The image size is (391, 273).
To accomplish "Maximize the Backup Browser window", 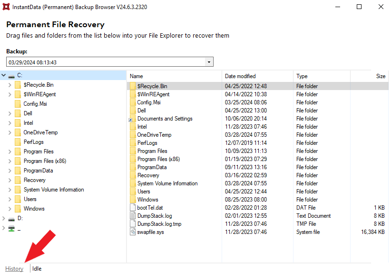I will (359, 7).
